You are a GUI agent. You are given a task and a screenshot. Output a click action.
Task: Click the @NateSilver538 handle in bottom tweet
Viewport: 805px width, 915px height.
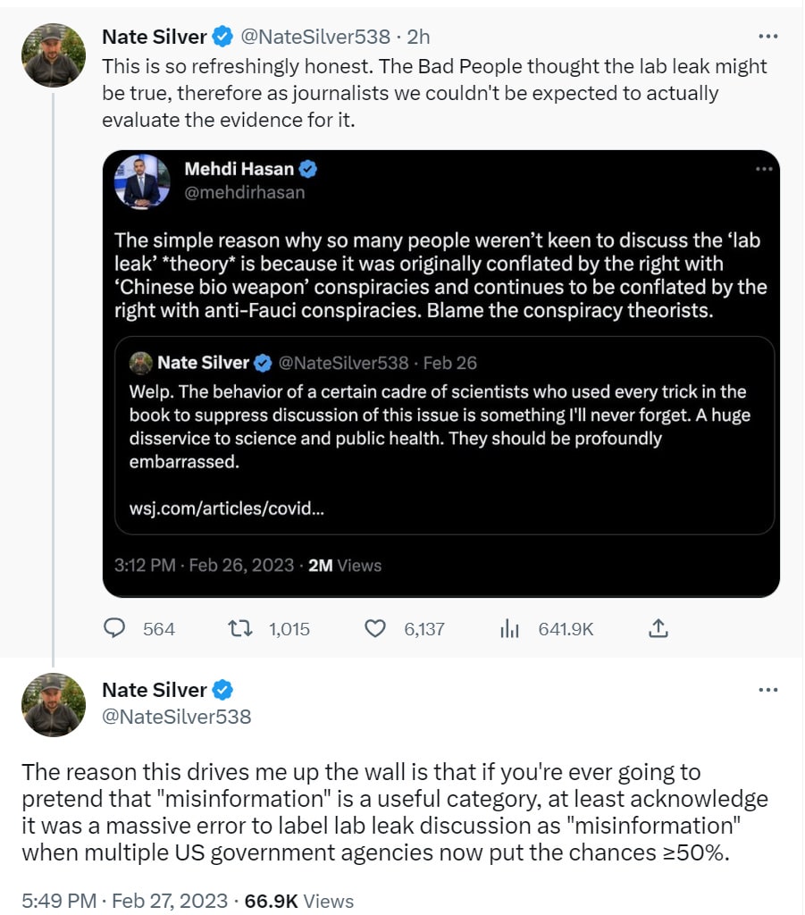coord(176,716)
